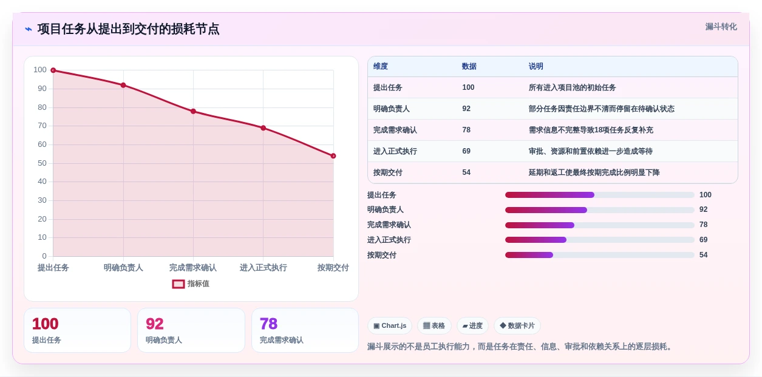The height and width of the screenshot is (377, 762).
Task: Click the x-axis label 按期交付
Action: (x=333, y=268)
